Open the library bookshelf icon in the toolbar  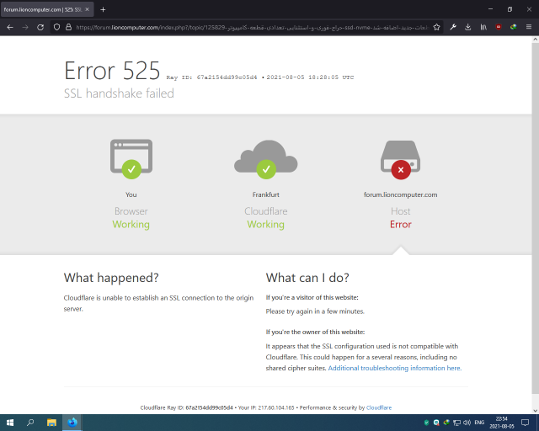point(483,27)
